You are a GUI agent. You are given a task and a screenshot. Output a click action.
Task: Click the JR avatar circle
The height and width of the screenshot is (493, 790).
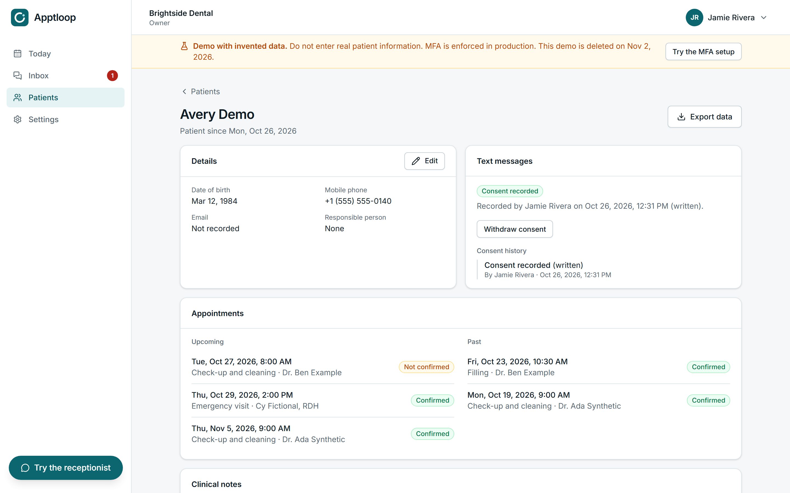tap(694, 17)
